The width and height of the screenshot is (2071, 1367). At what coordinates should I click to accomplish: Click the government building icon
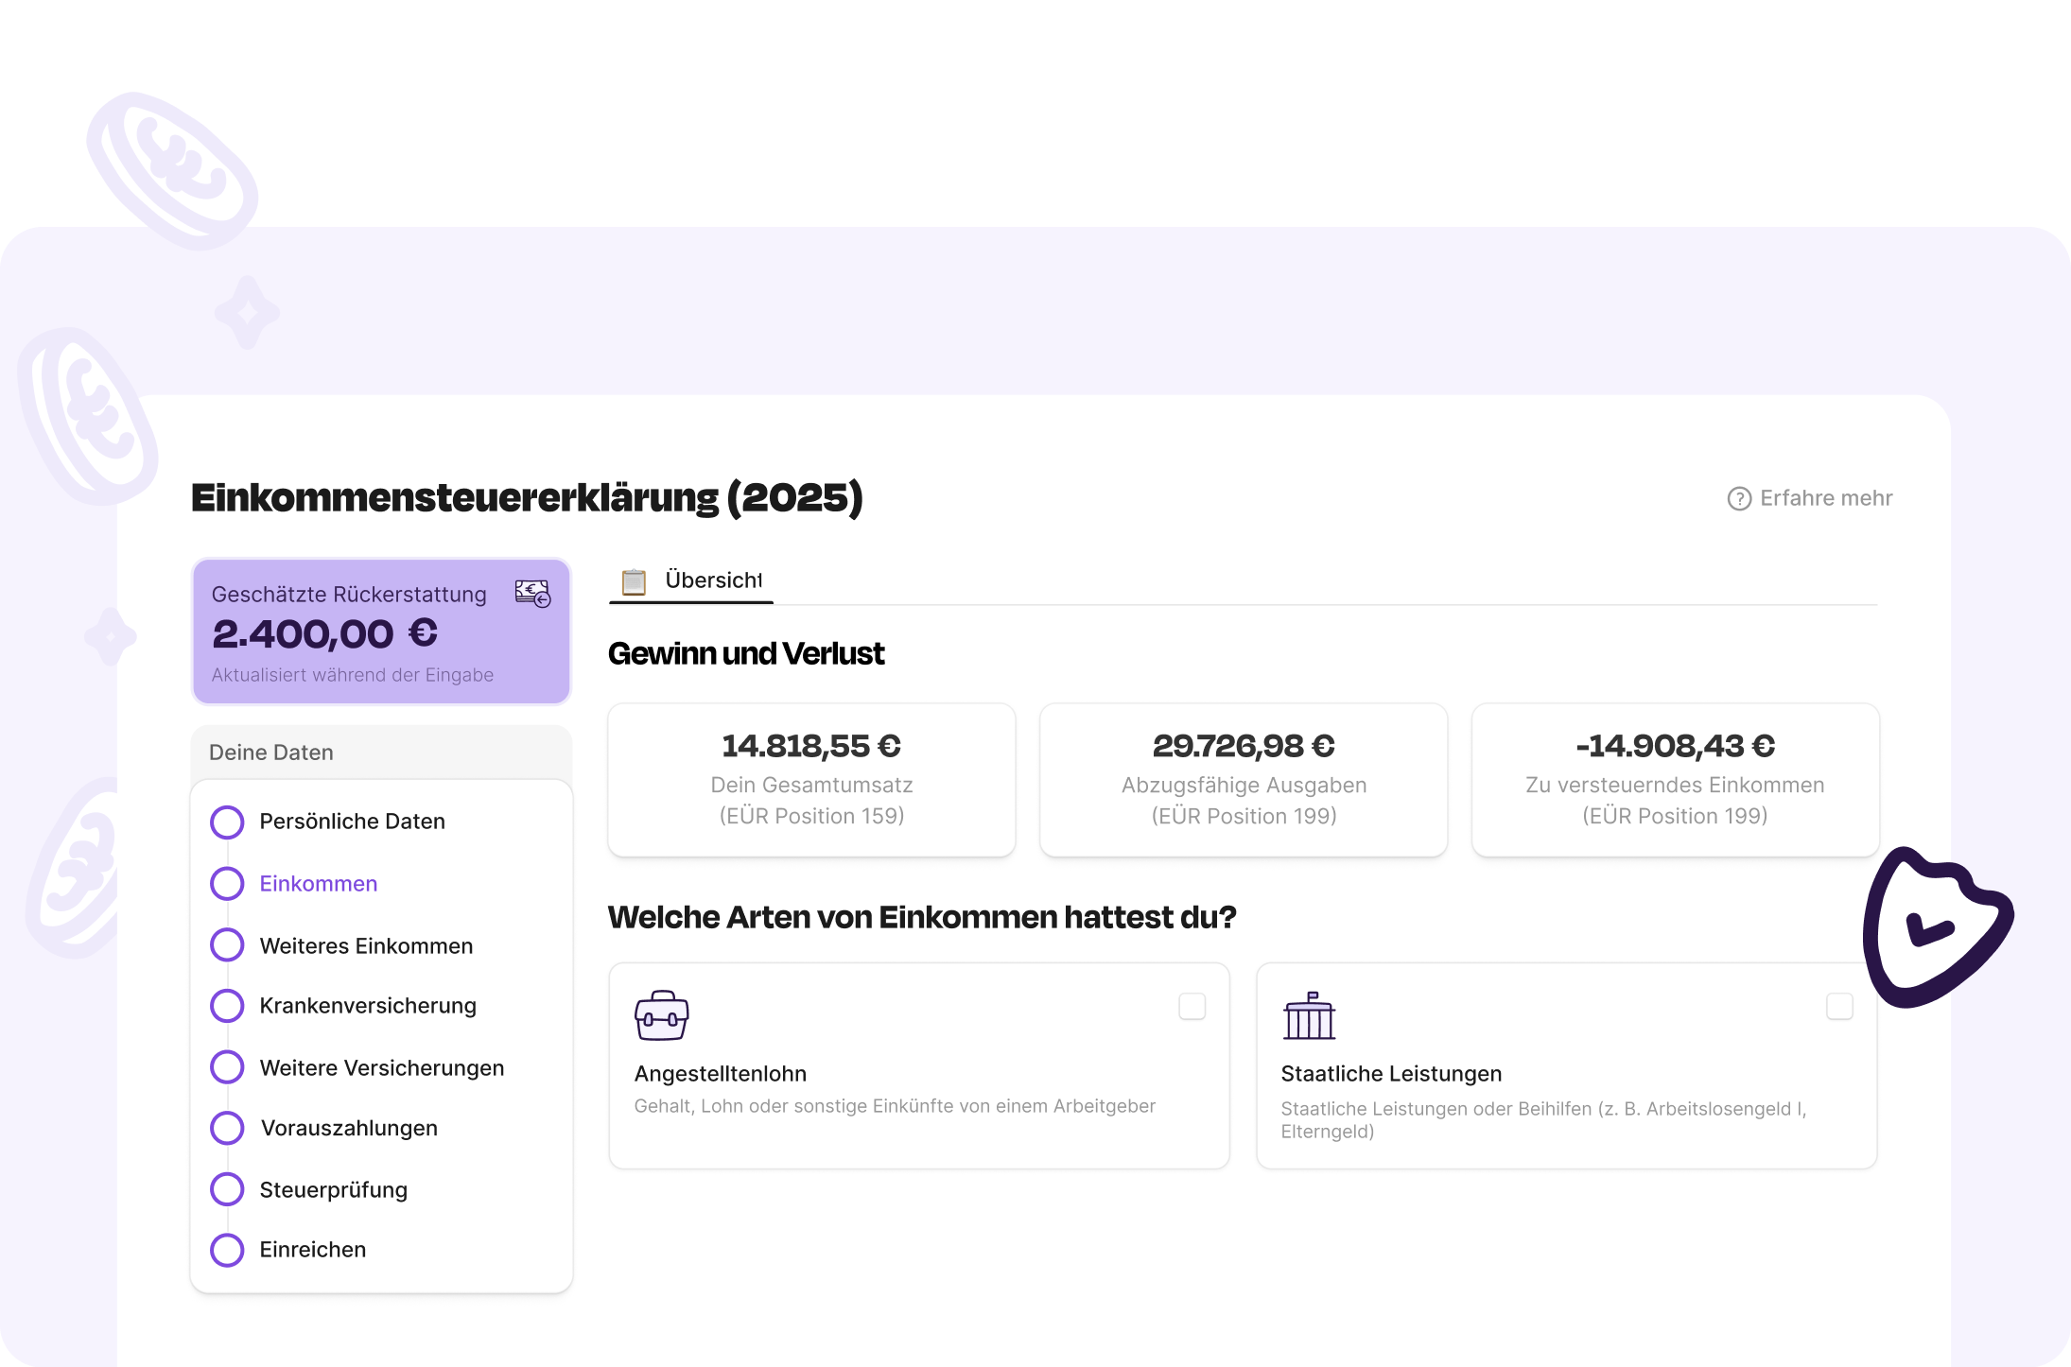click(1309, 1015)
